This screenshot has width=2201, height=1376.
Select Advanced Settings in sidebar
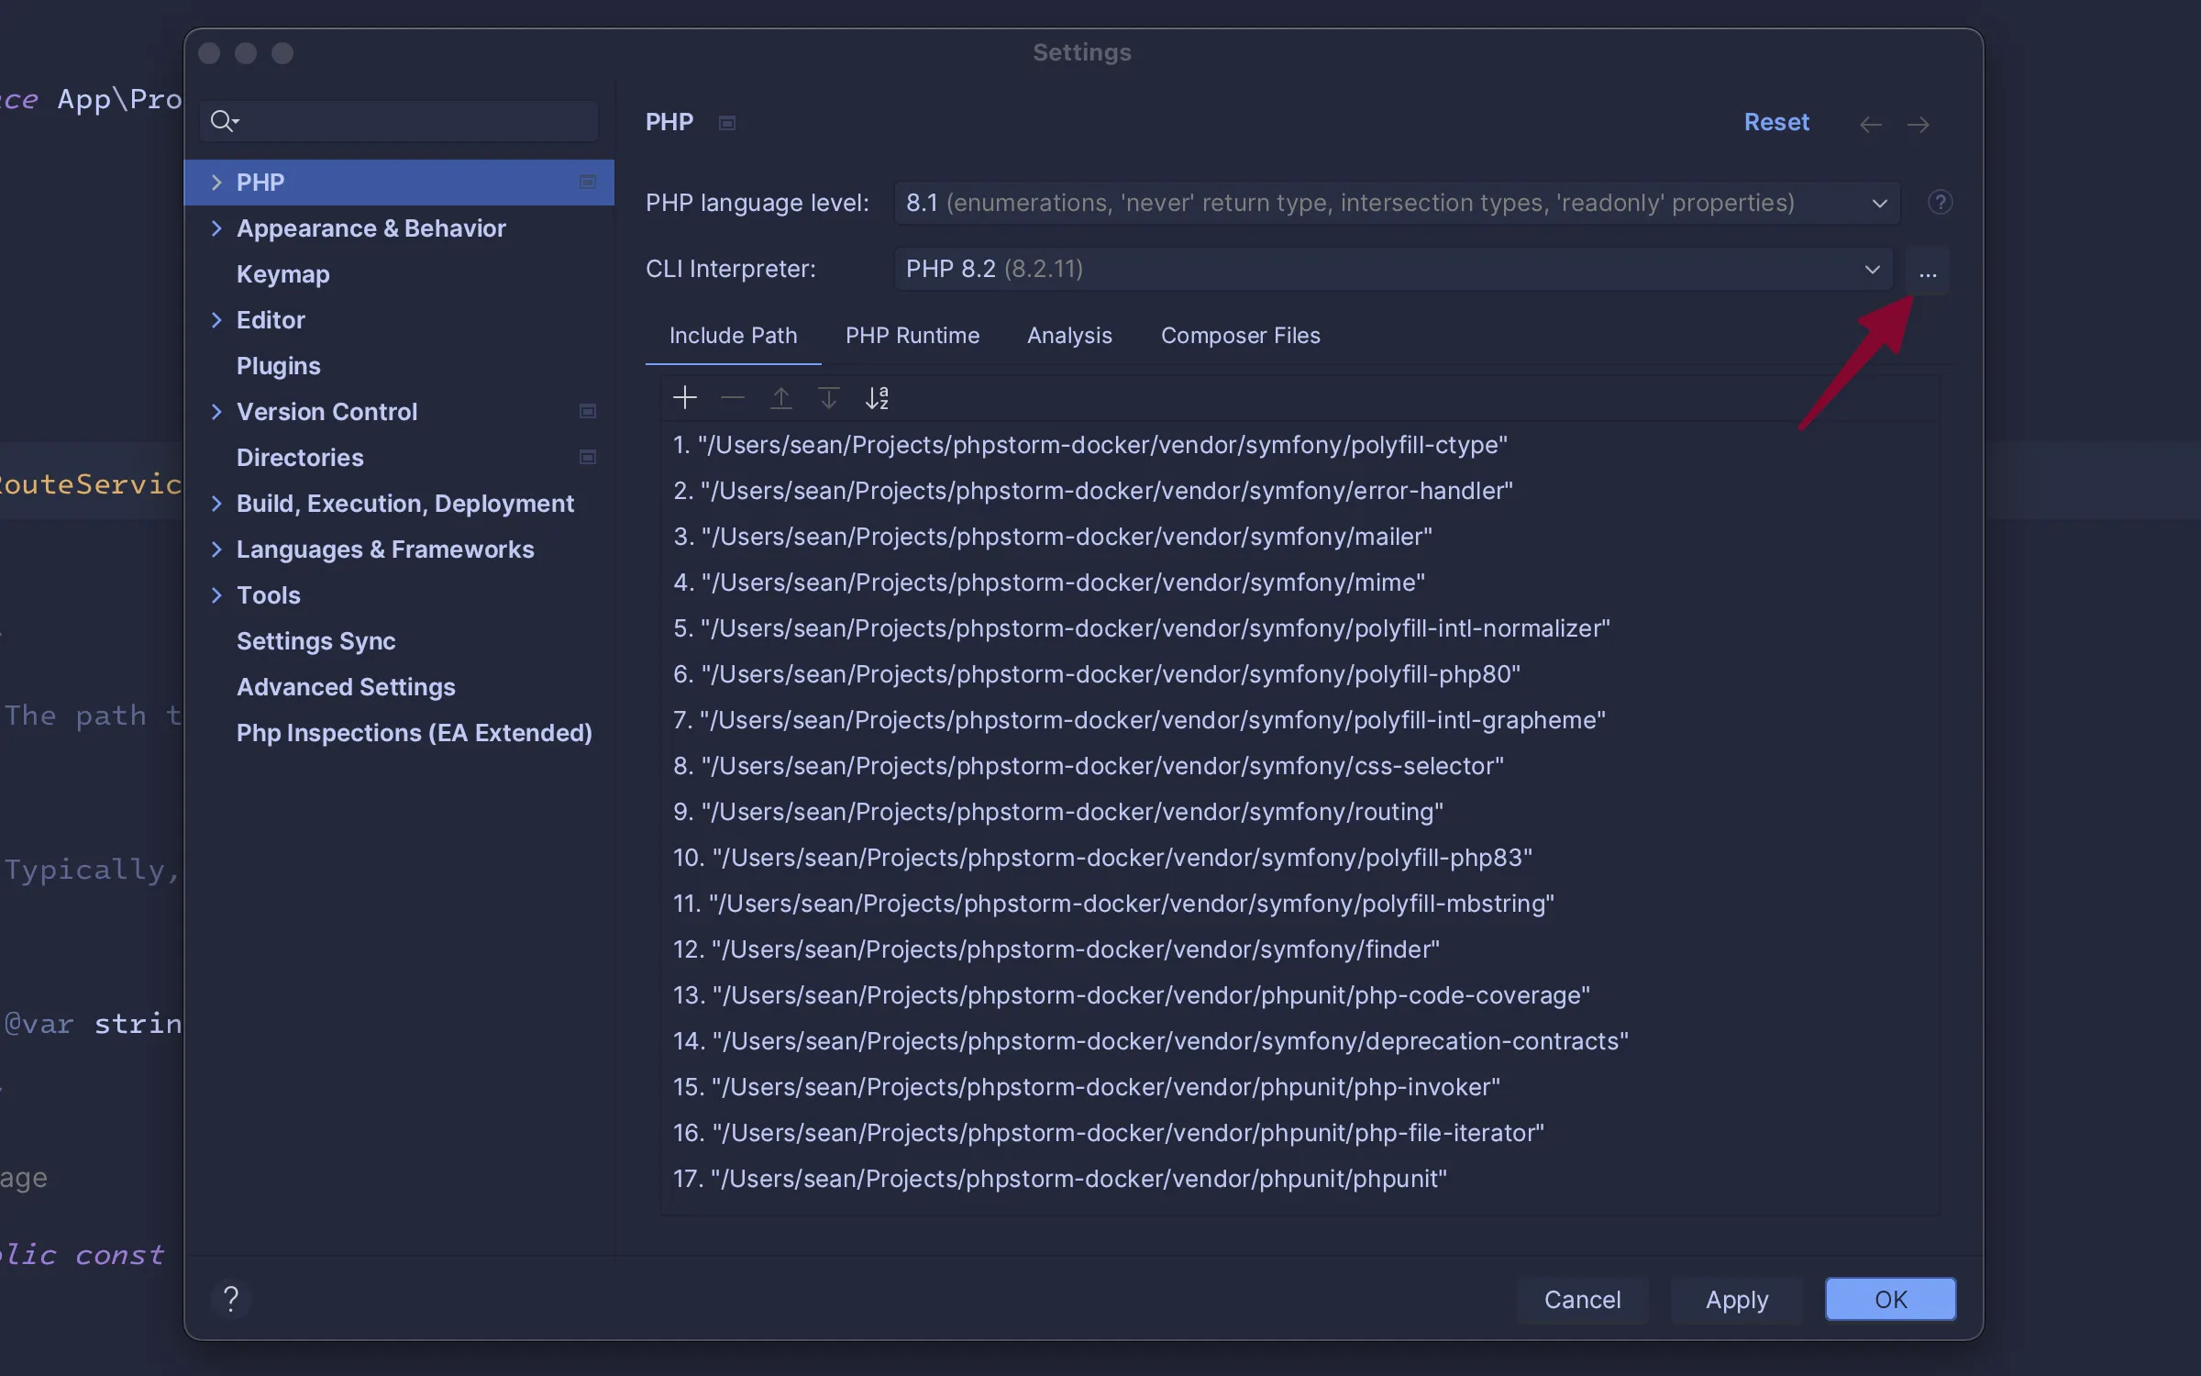tap(399, 686)
